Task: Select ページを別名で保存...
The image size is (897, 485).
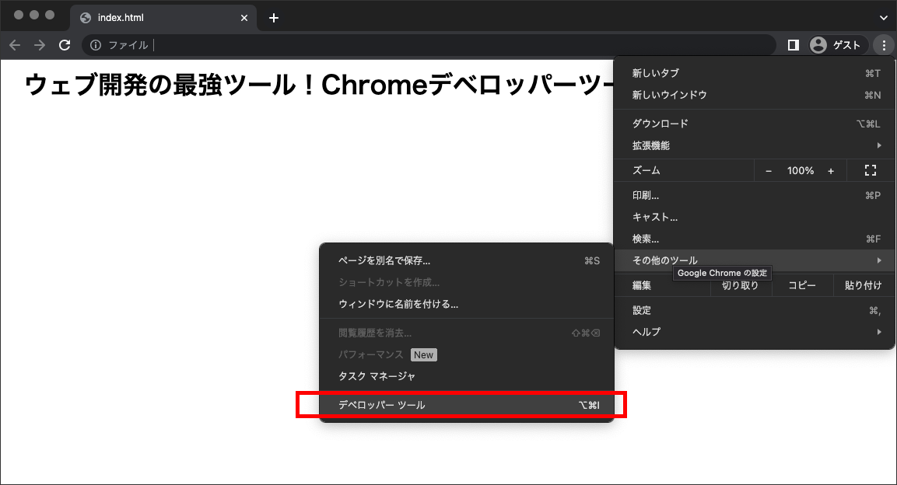Action: pyautogui.click(x=467, y=260)
